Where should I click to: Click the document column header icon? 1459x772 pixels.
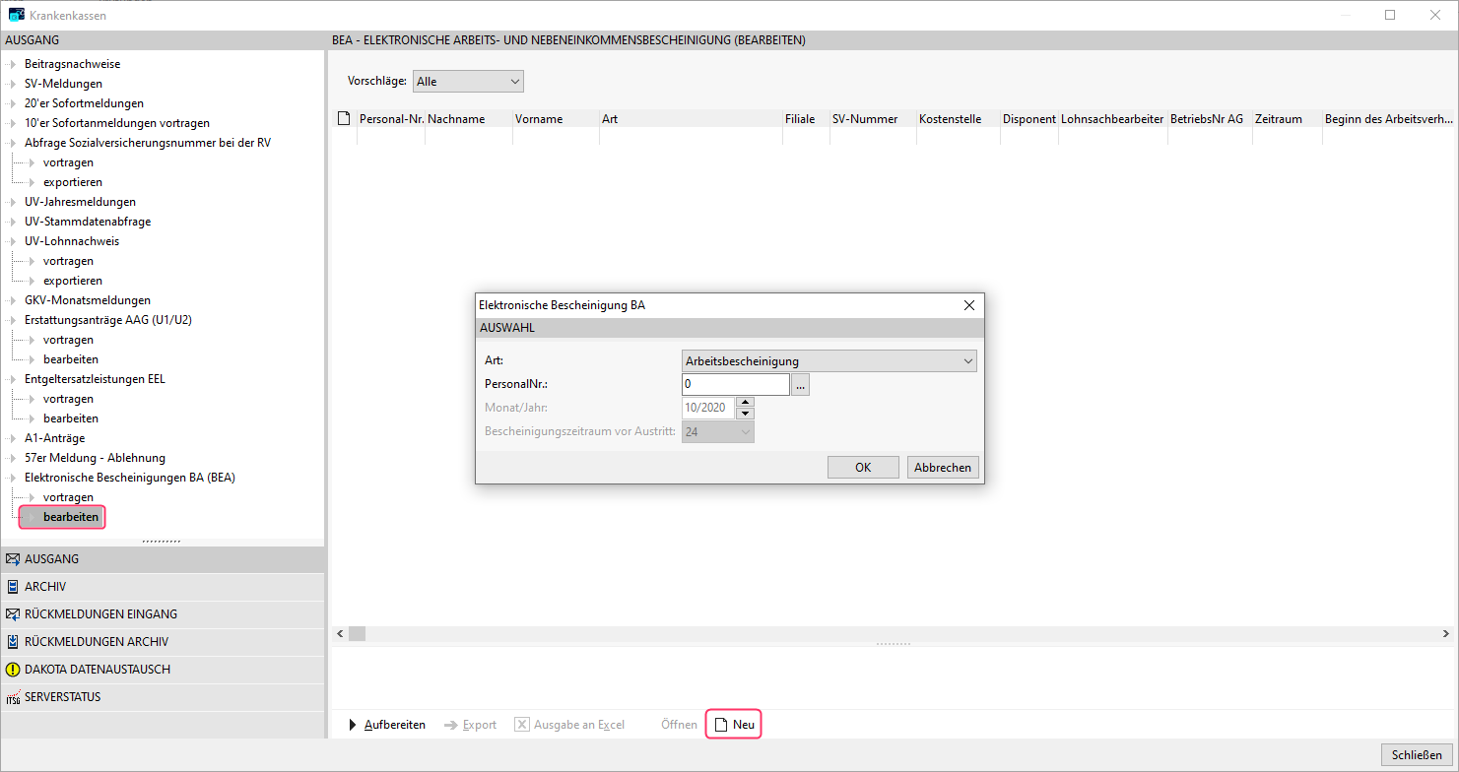344,119
